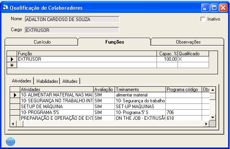Viewport: 230px width, 149px height.
Task: Click the ON THE JOB - EXTRUSÃ training cell
Action: pyautogui.click(x=140, y=118)
